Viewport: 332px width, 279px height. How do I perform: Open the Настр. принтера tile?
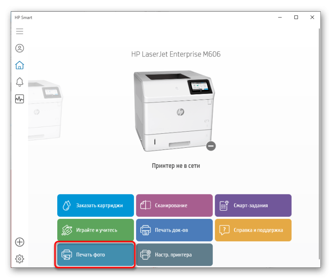[174, 255]
